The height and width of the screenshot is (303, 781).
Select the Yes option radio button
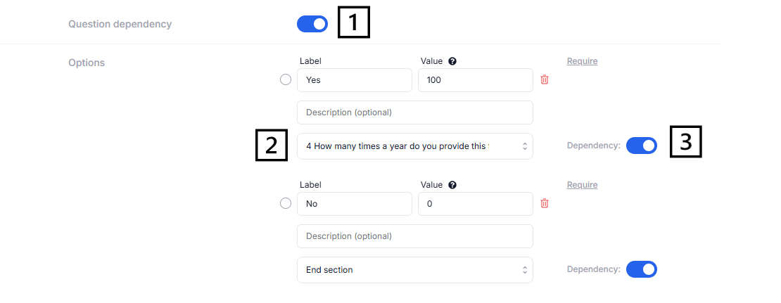[286, 80]
